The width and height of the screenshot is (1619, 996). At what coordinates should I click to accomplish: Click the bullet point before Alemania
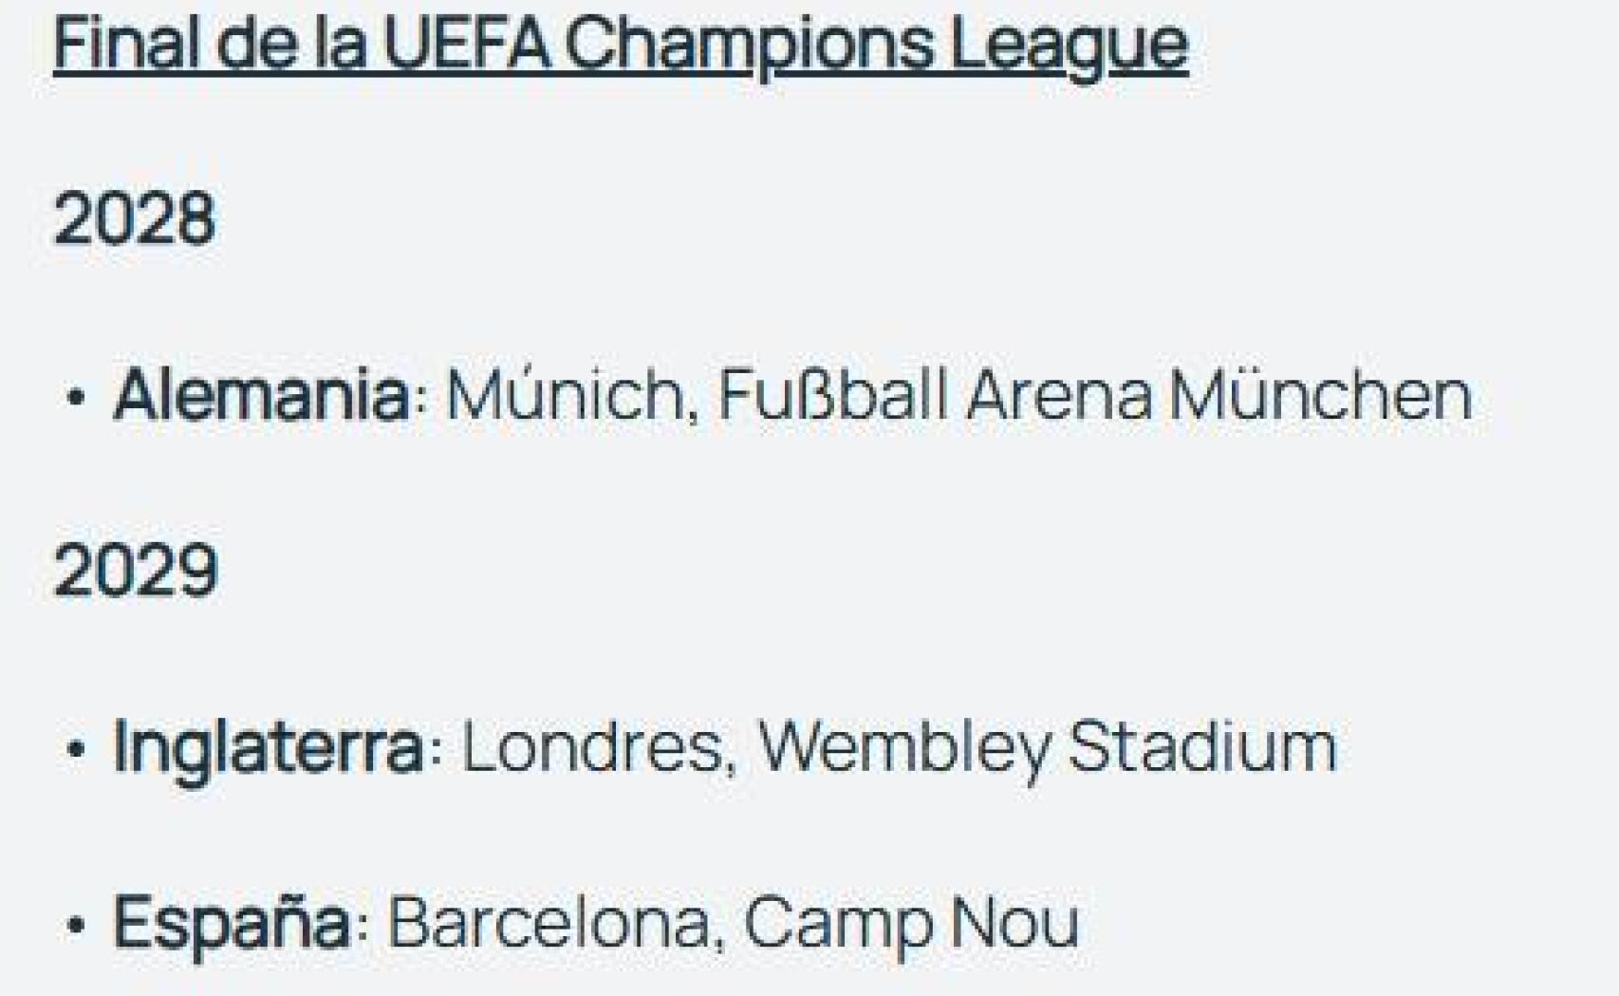tap(76, 396)
